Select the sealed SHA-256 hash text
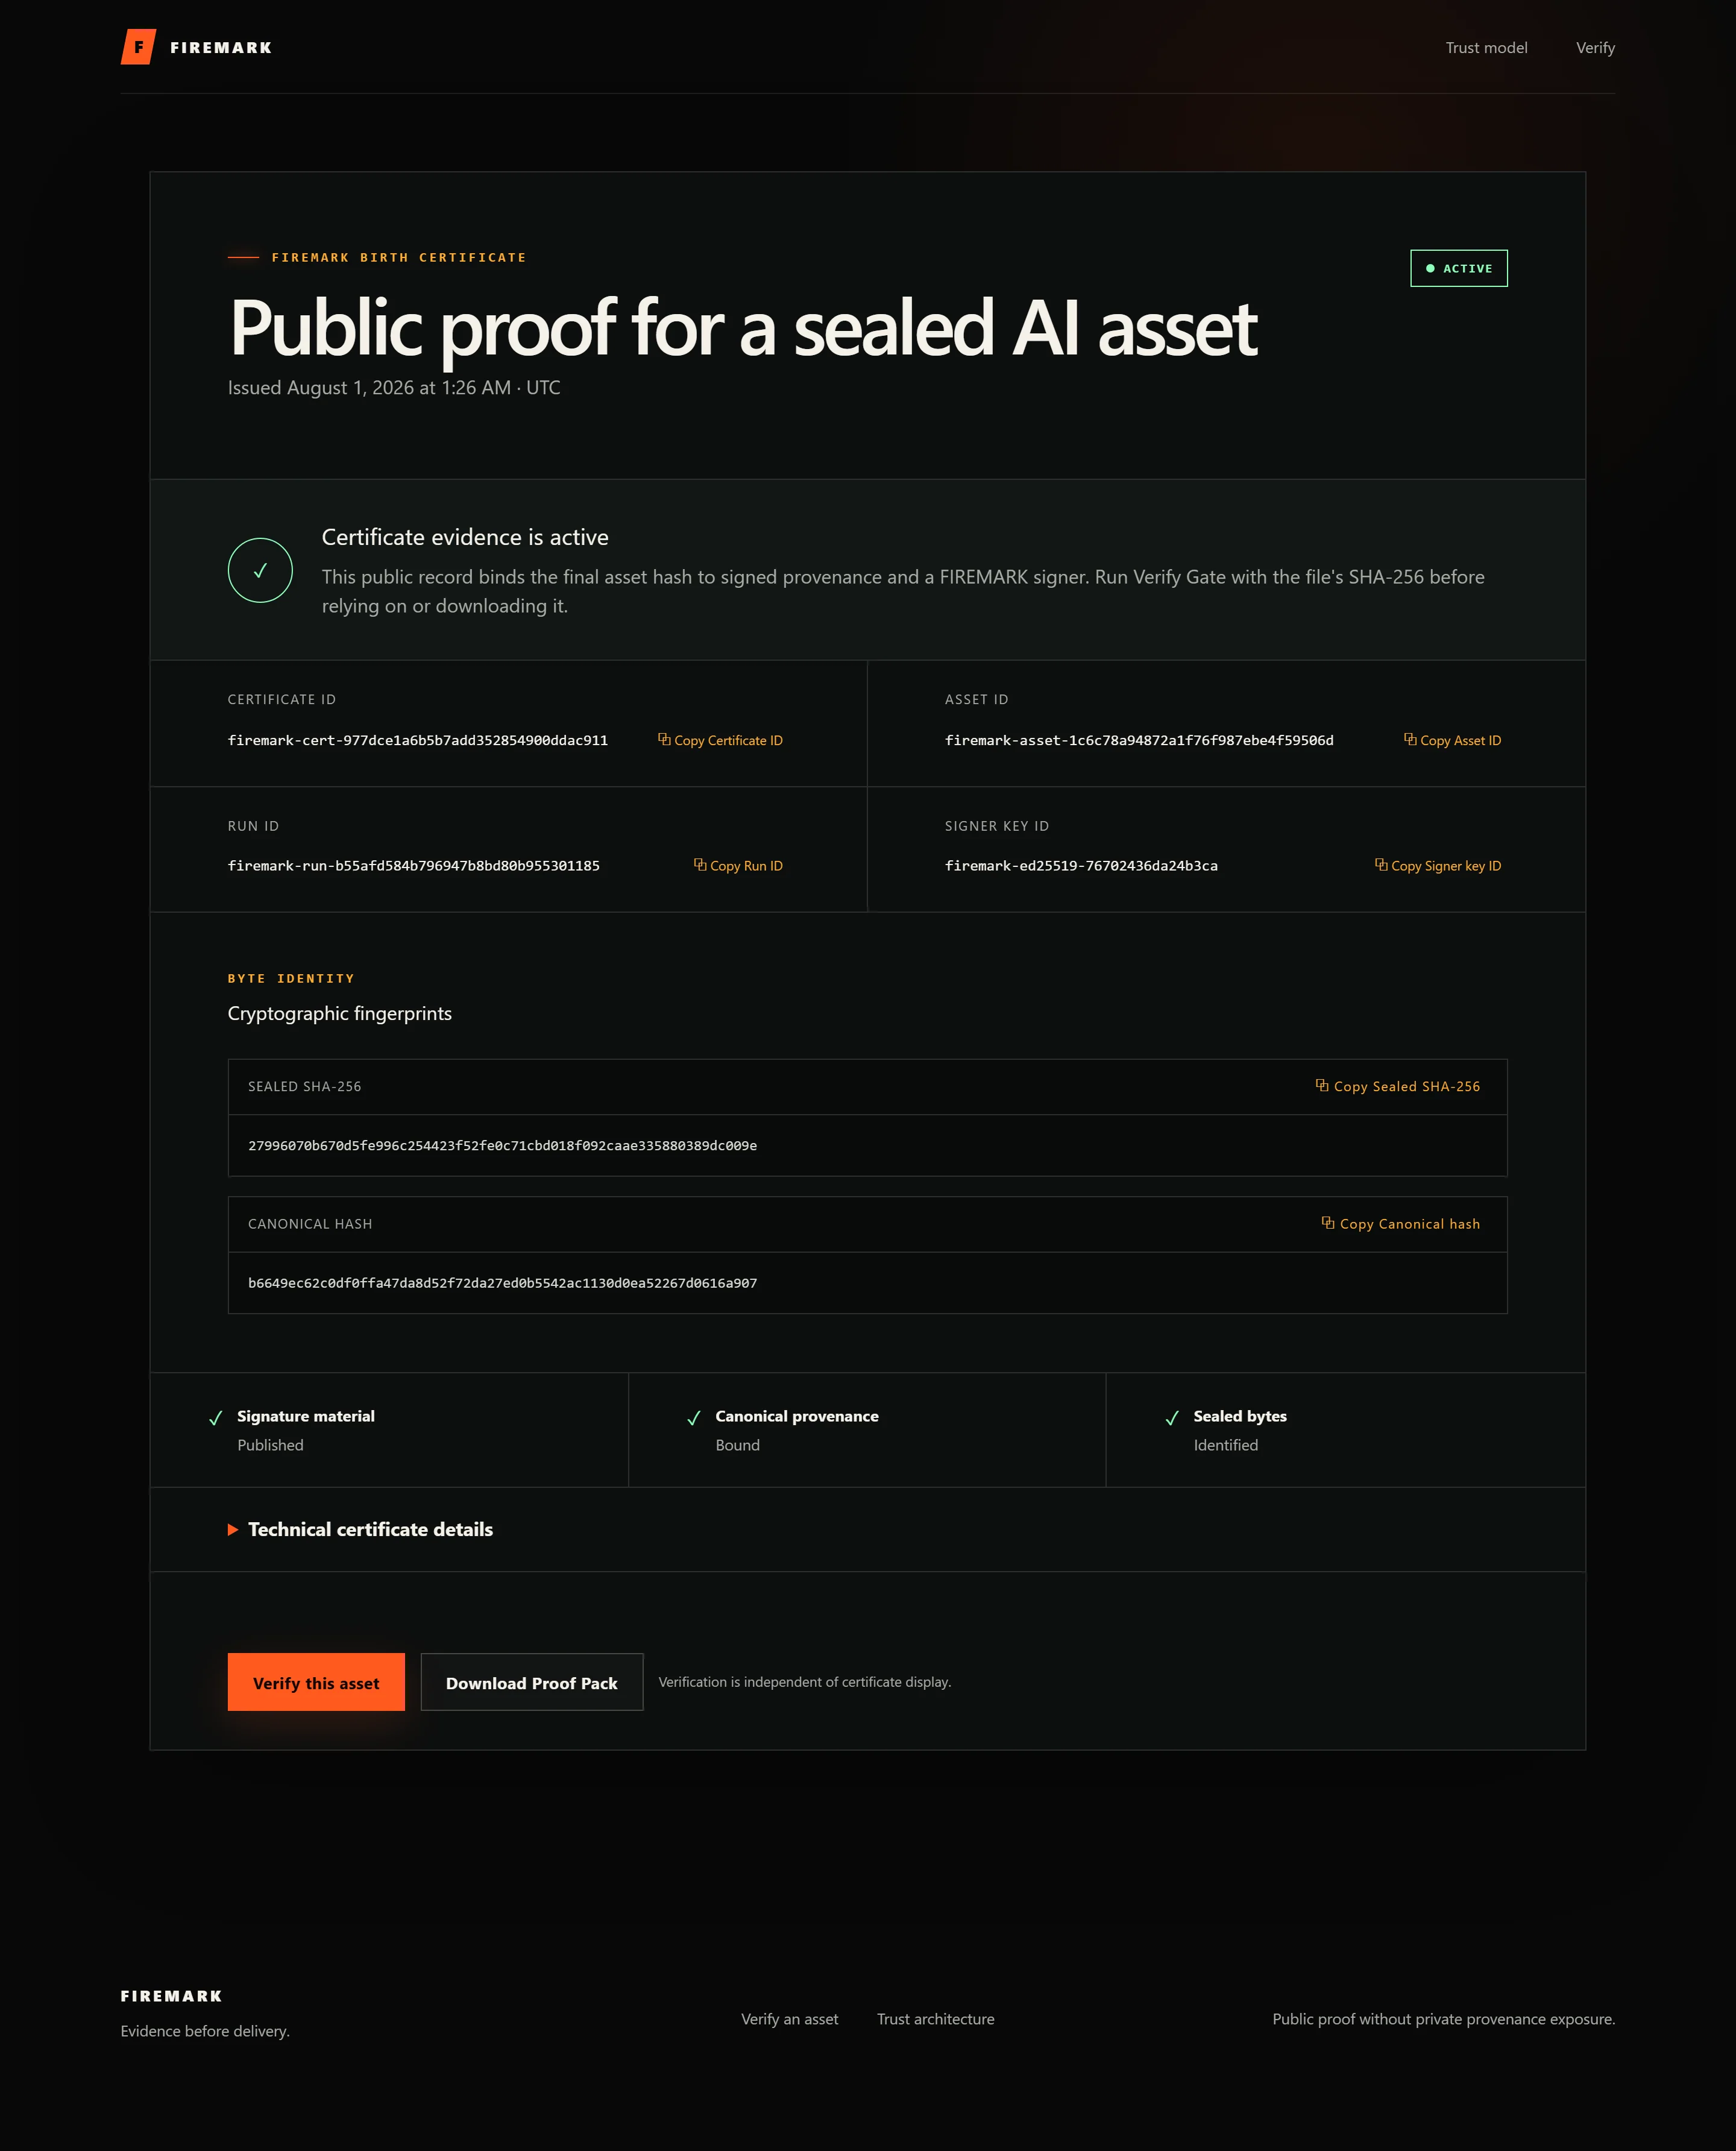Screen dimensions: 1736x2151 [502, 1146]
